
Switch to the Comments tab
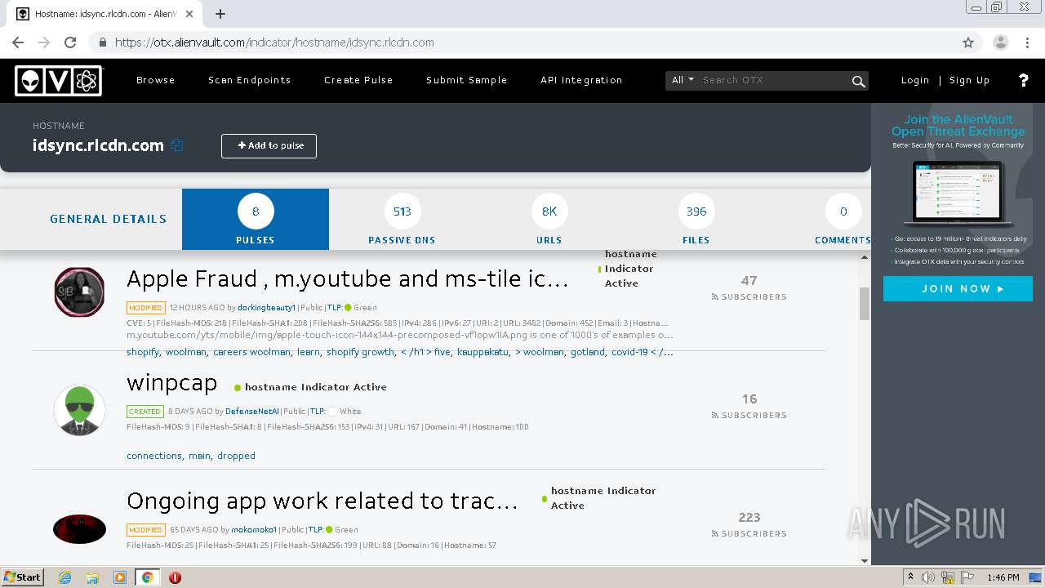pos(843,219)
